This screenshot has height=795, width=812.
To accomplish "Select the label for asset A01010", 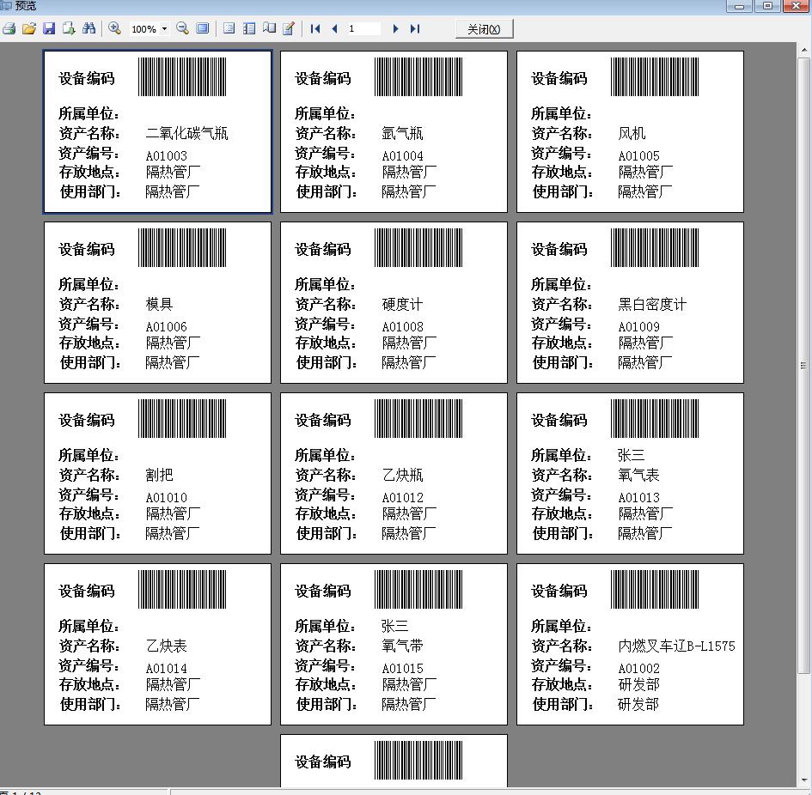I will [157, 474].
